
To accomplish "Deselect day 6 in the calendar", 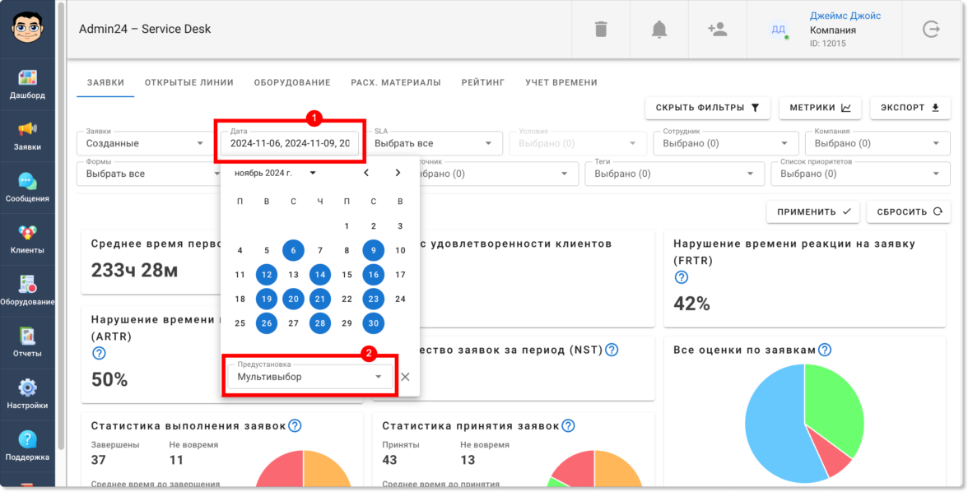I will click(x=293, y=251).
